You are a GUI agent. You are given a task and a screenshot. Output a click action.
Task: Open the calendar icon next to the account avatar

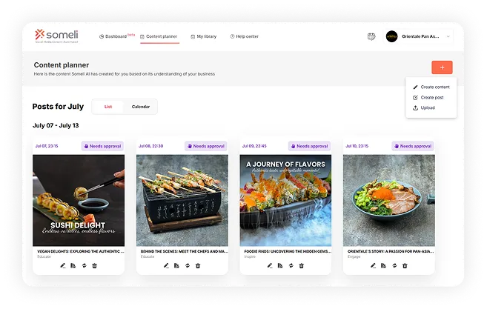pyautogui.click(x=371, y=36)
